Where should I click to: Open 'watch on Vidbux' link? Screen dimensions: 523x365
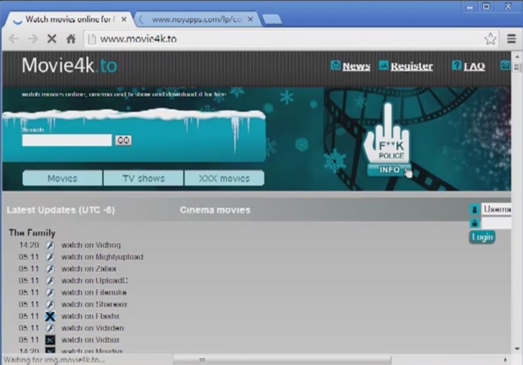(90, 340)
